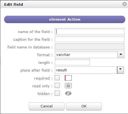Click the length input field

pyautogui.click(x=72, y=62)
